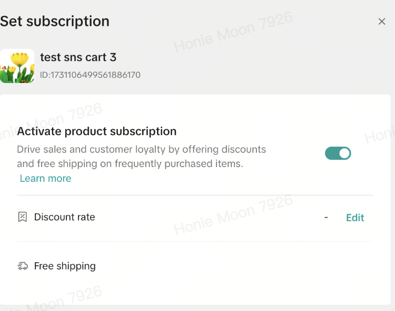Click the white knob of subscription toggle

tap(344, 153)
